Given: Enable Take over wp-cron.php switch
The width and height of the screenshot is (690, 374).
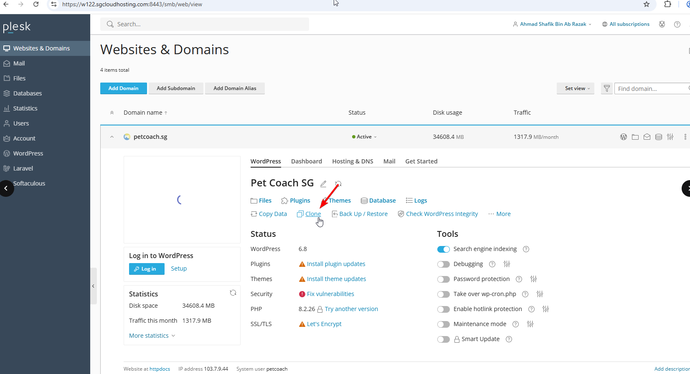Looking at the screenshot, I should (443, 294).
